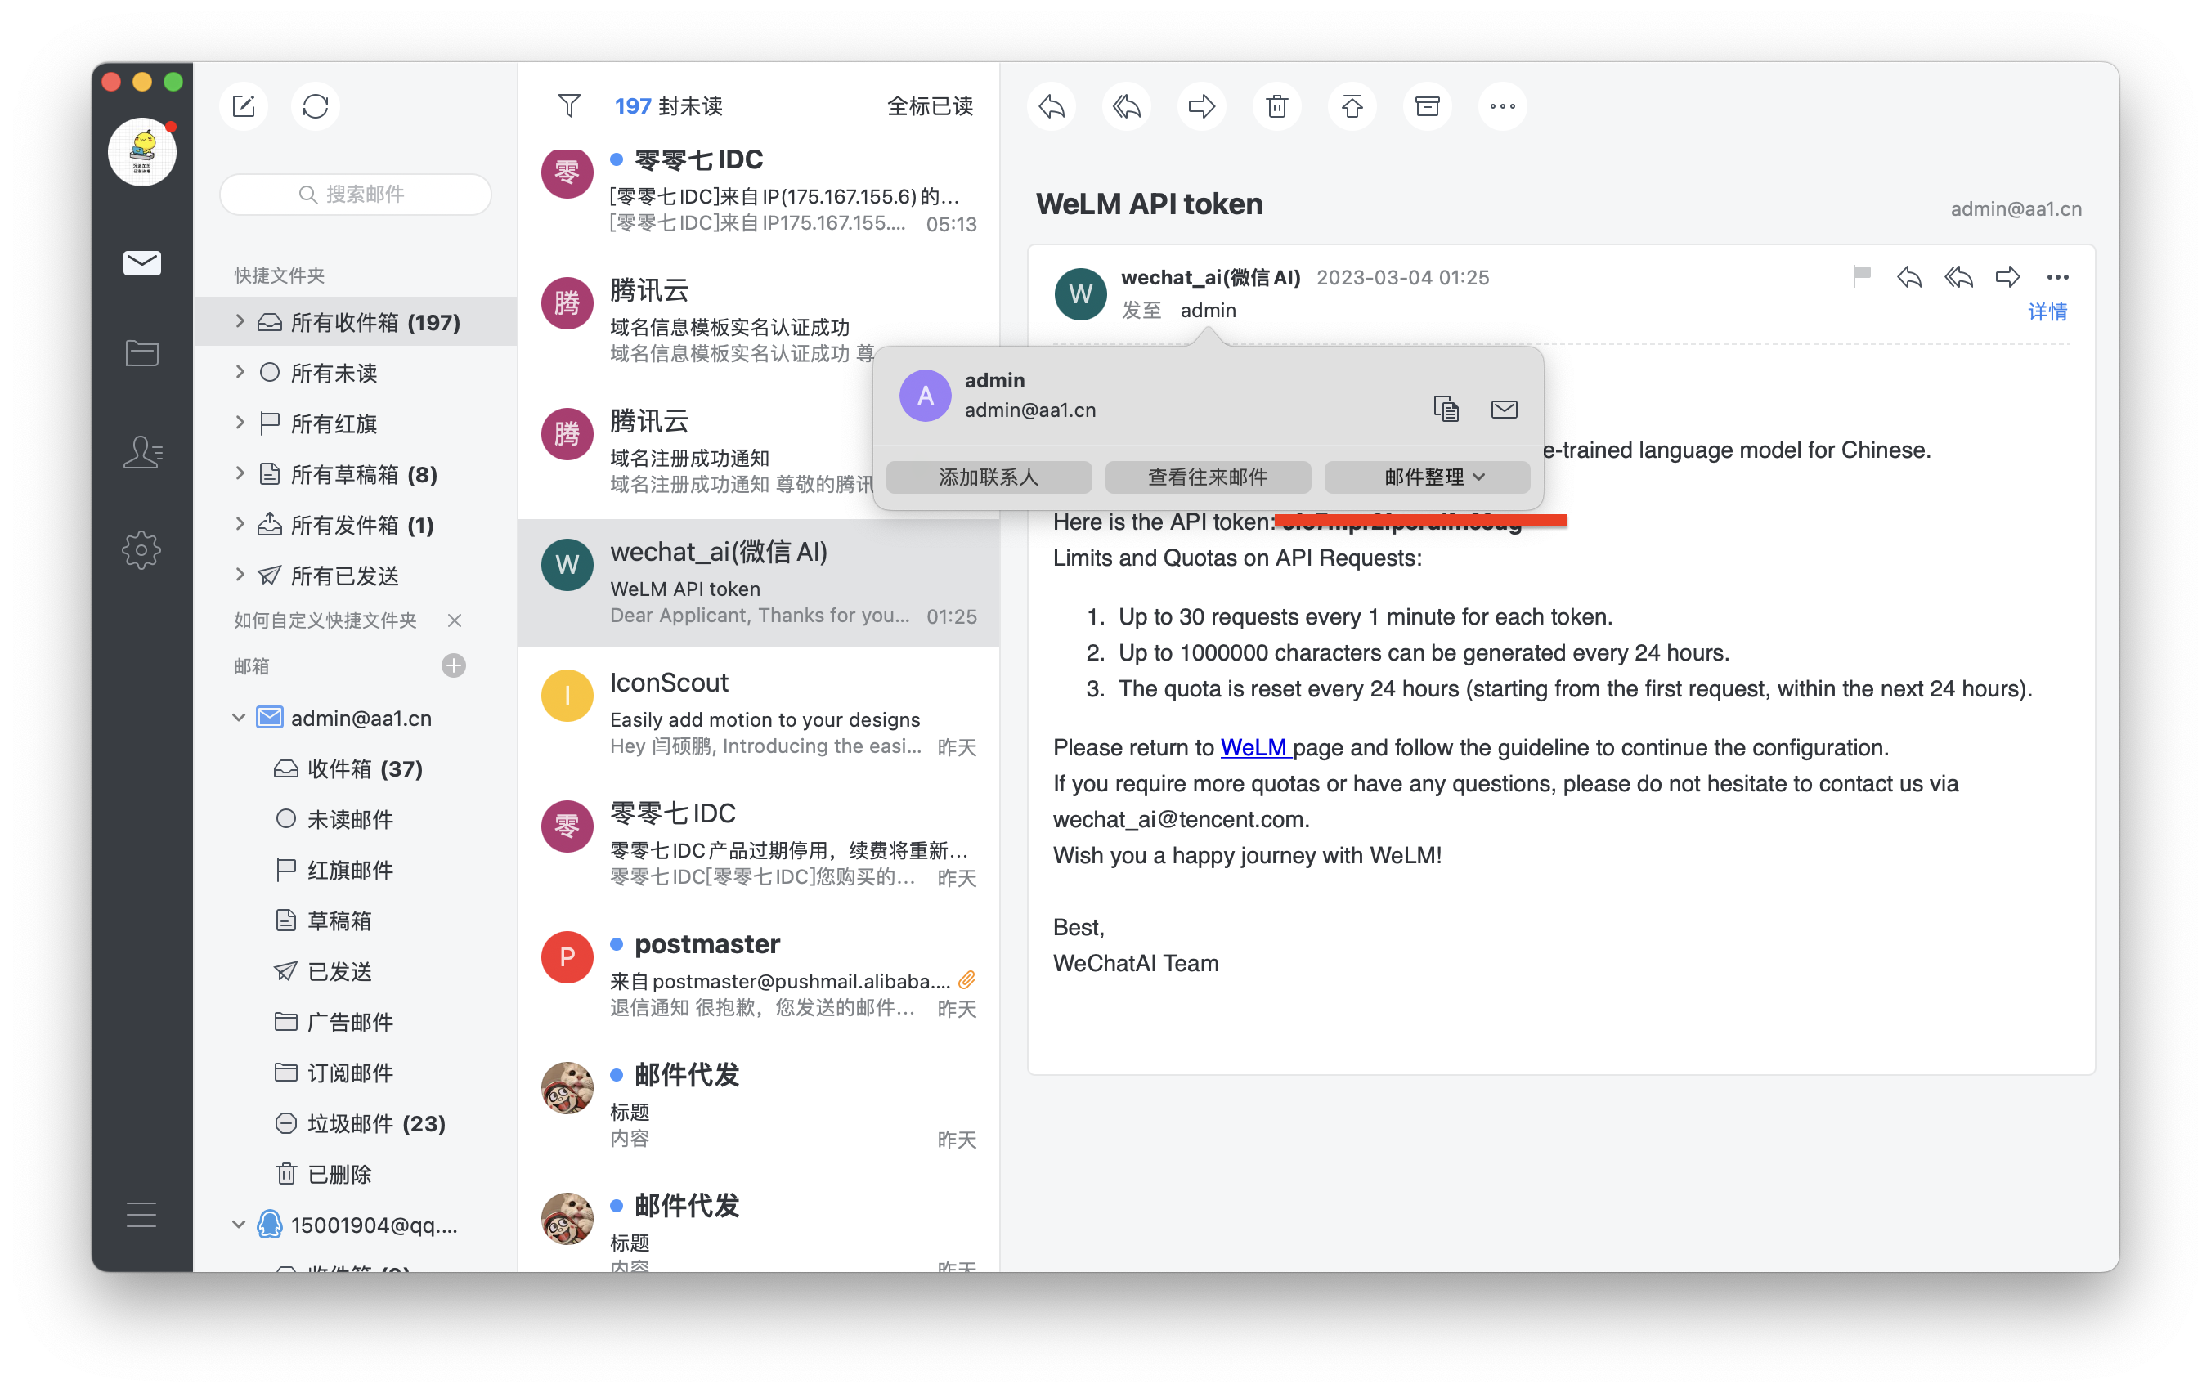Expand the 所有发件箱 (1) folder
The width and height of the screenshot is (2211, 1393).
[x=240, y=523]
